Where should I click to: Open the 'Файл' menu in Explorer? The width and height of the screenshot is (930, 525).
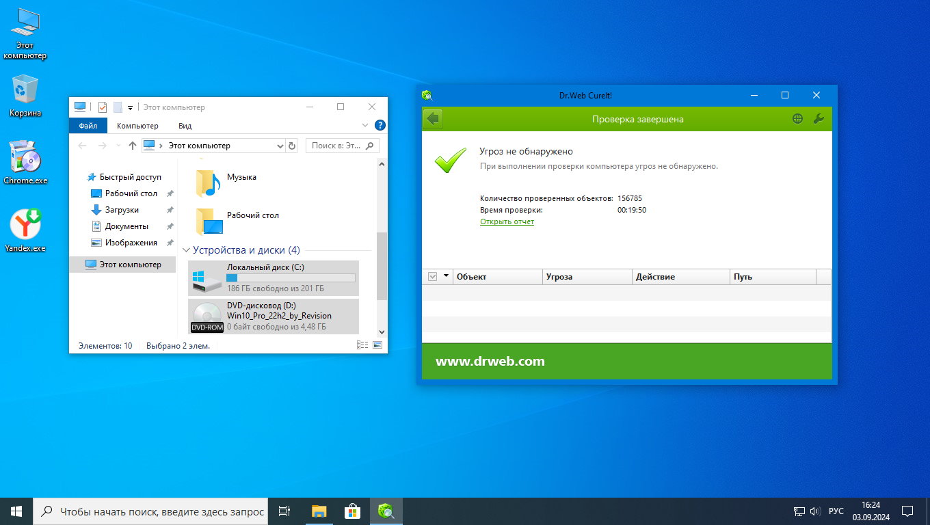pos(88,126)
